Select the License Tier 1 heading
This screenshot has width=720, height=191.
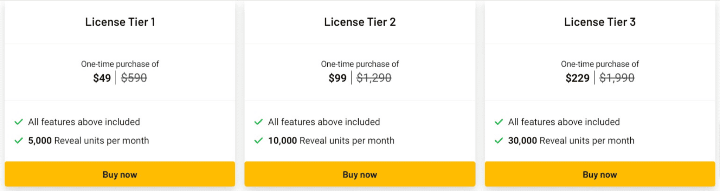click(x=120, y=22)
